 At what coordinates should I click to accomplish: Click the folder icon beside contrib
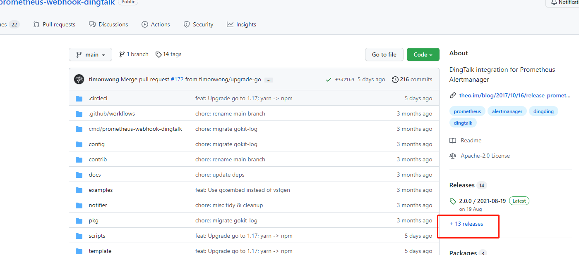pos(79,159)
